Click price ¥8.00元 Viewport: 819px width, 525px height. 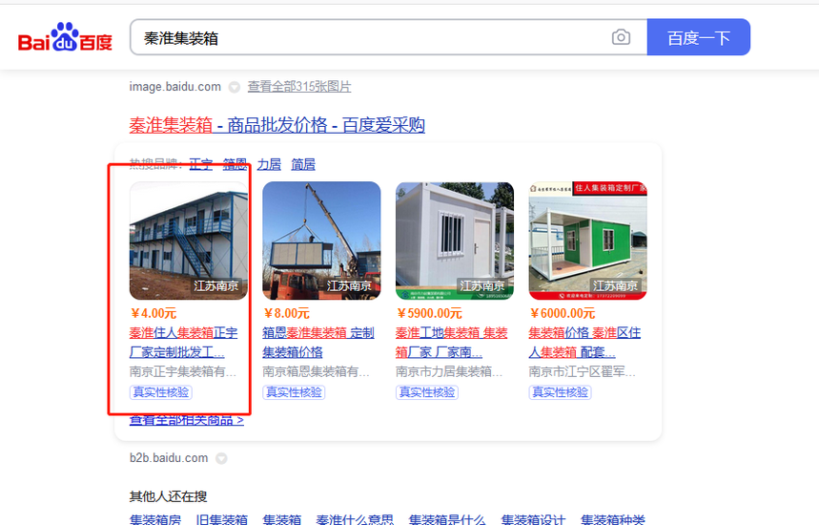[286, 313]
